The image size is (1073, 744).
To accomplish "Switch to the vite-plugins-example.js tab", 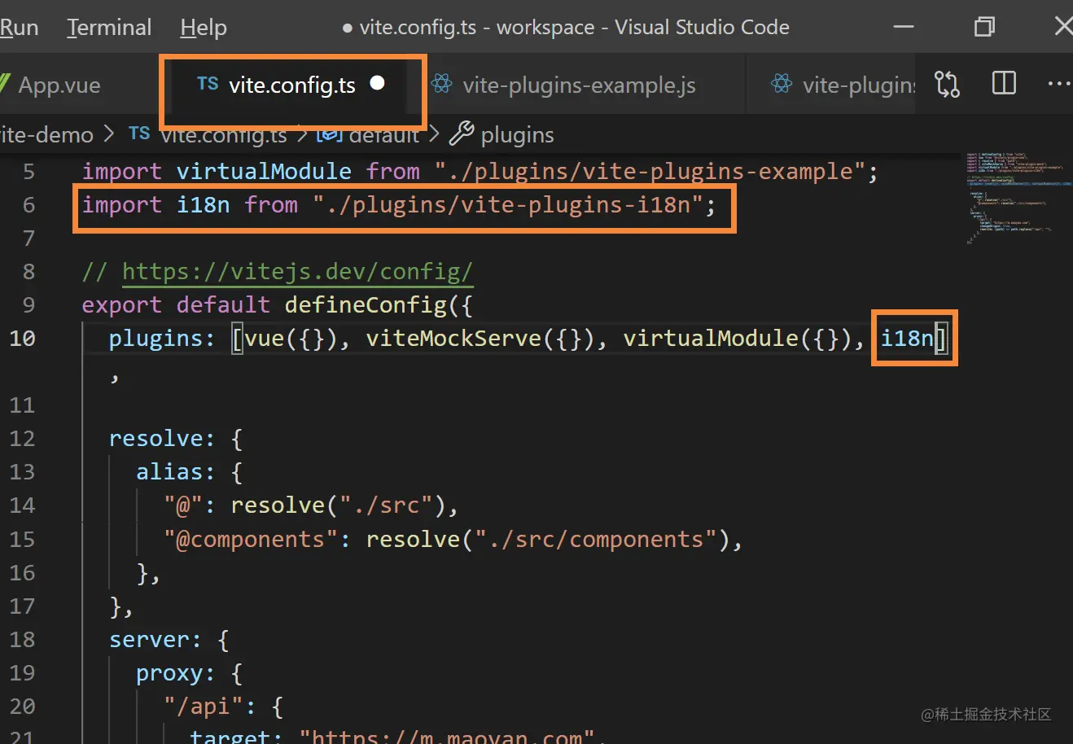I will tap(579, 85).
